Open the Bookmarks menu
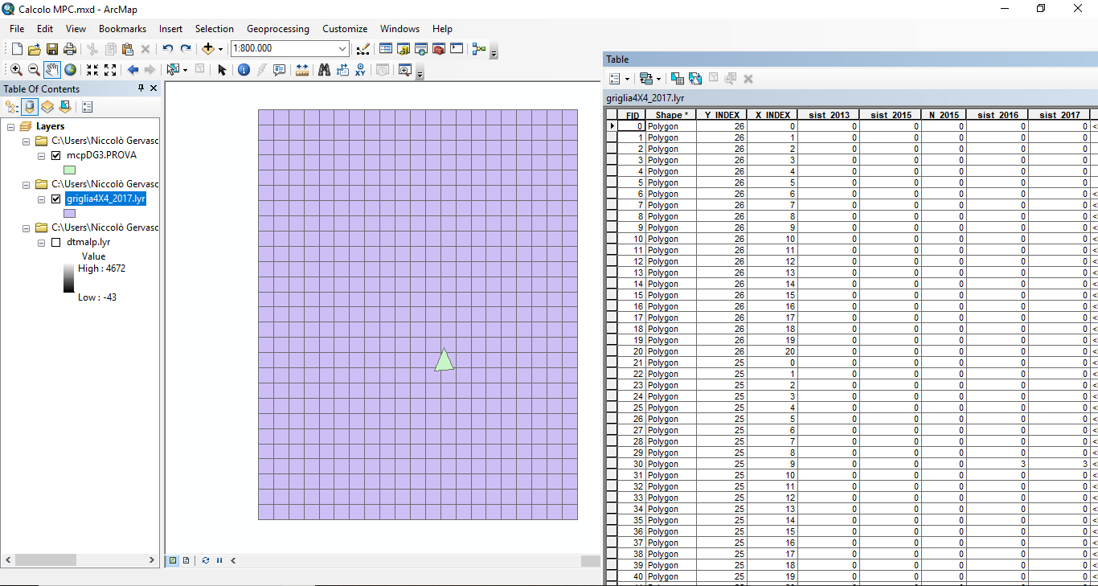 click(122, 29)
